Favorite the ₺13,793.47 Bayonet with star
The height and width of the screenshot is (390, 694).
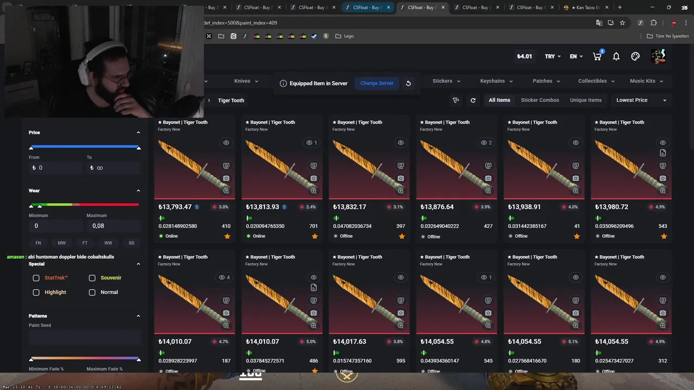[227, 236]
